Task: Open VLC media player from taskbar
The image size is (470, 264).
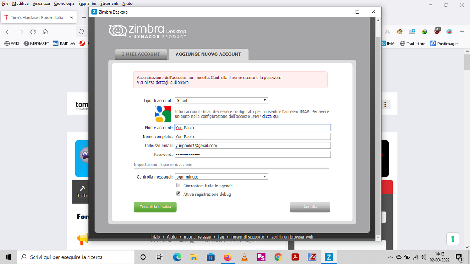Action: coord(244,257)
